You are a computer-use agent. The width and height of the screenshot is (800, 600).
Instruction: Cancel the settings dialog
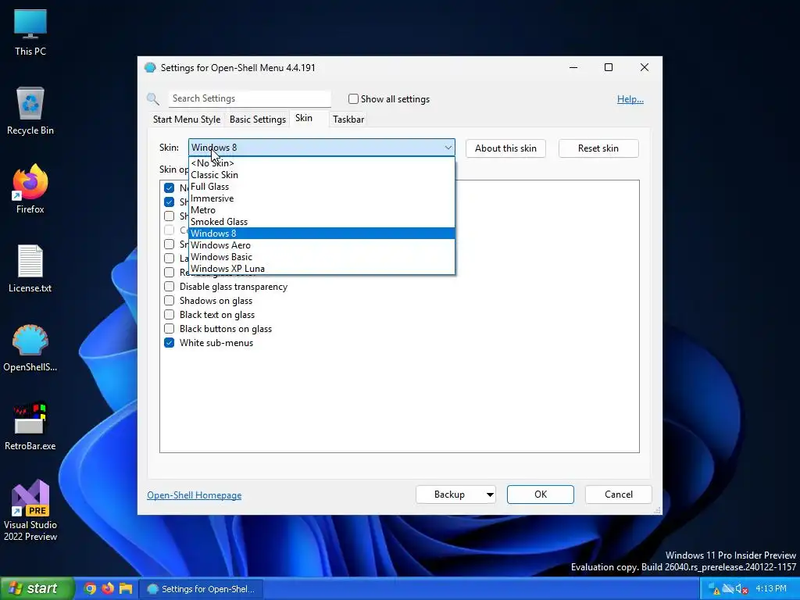[619, 495]
